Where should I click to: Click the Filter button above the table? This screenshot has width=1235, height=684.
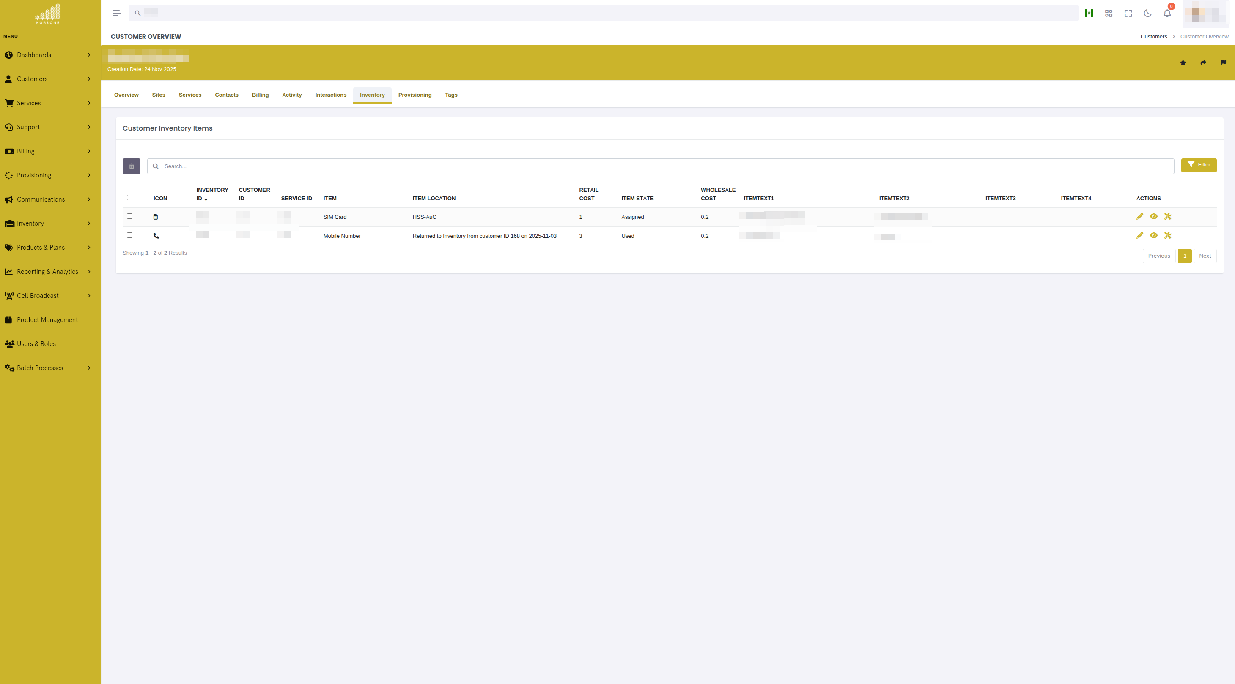pos(1199,165)
